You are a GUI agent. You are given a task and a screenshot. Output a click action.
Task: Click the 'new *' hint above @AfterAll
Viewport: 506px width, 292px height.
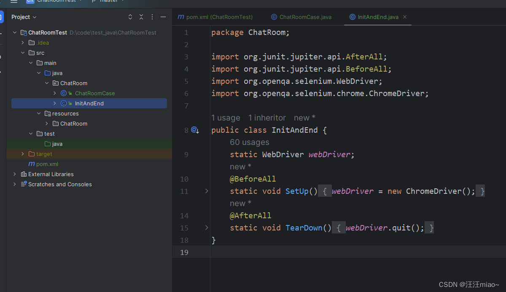pos(240,204)
